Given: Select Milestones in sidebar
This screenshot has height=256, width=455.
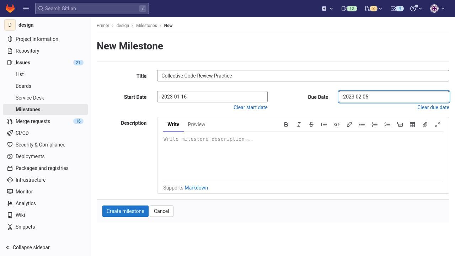Looking at the screenshot, I should pyautogui.click(x=45, y=110).
